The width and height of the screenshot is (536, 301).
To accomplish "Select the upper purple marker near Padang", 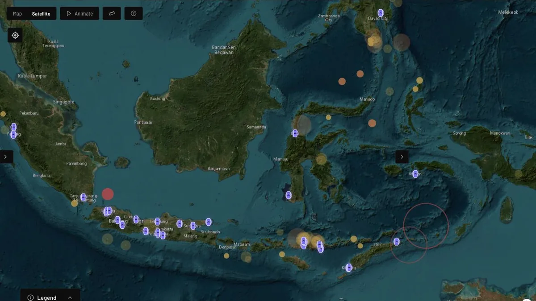I will pos(13,127).
